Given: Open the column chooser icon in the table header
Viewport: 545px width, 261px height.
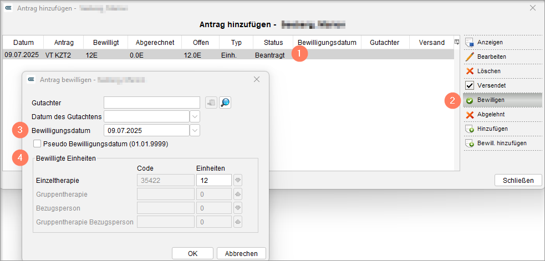Looking at the screenshot, I should click(x=457, y=42).
